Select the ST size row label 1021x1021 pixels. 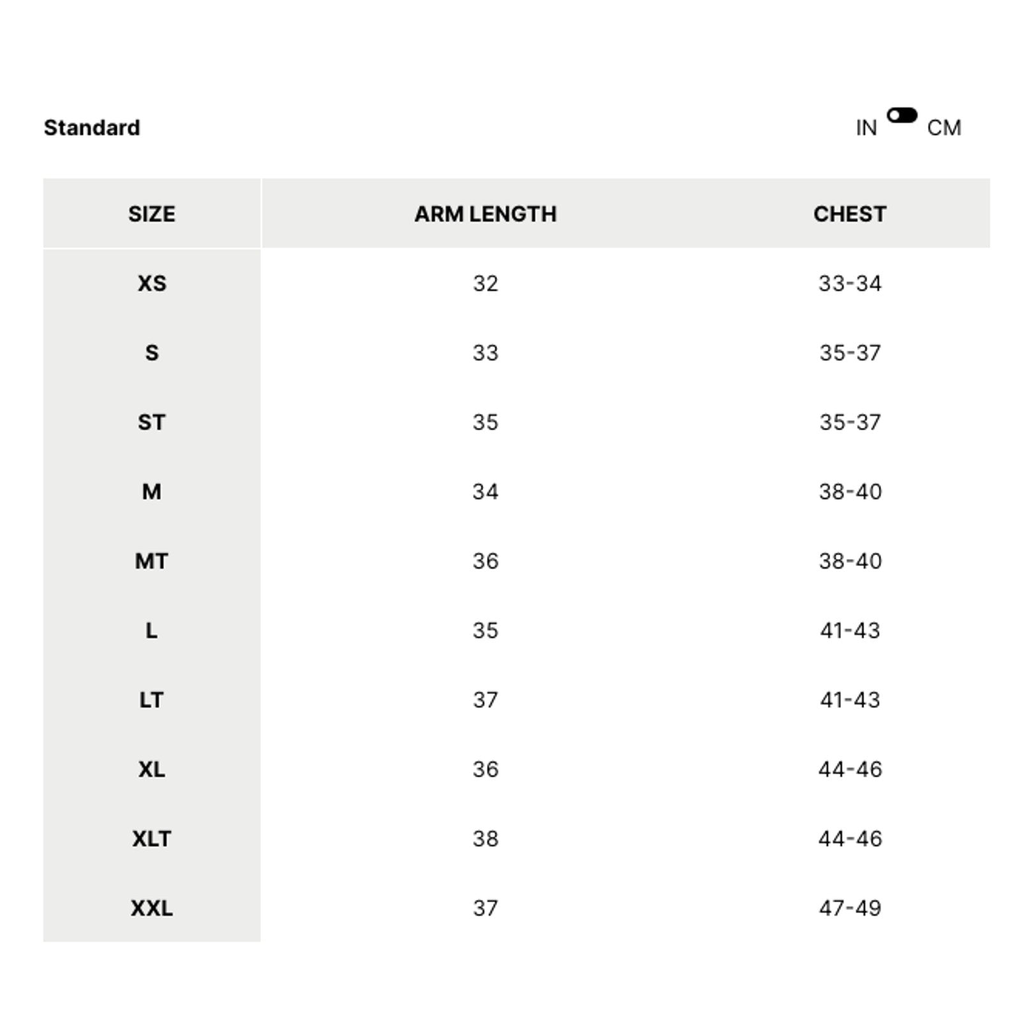[x=152, y=422]
